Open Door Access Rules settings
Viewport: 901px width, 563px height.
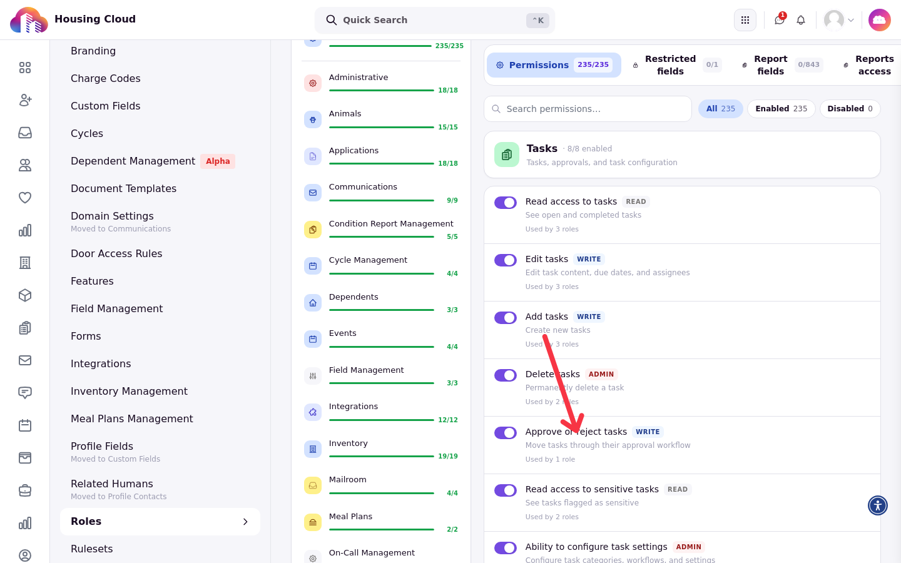click(x=160, y=254)
